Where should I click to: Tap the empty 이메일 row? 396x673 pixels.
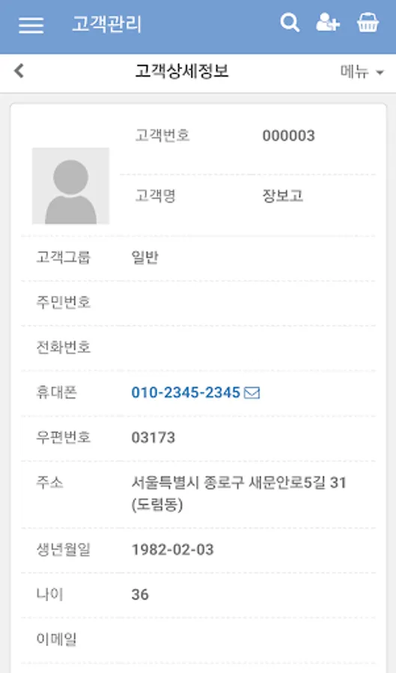click(x=198, y=639)
